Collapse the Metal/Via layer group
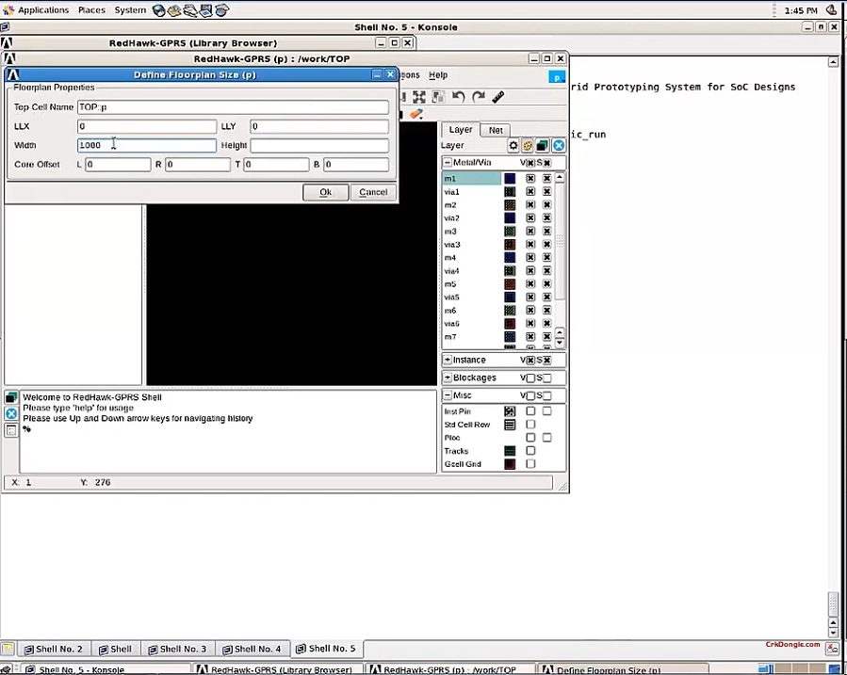 448,162
